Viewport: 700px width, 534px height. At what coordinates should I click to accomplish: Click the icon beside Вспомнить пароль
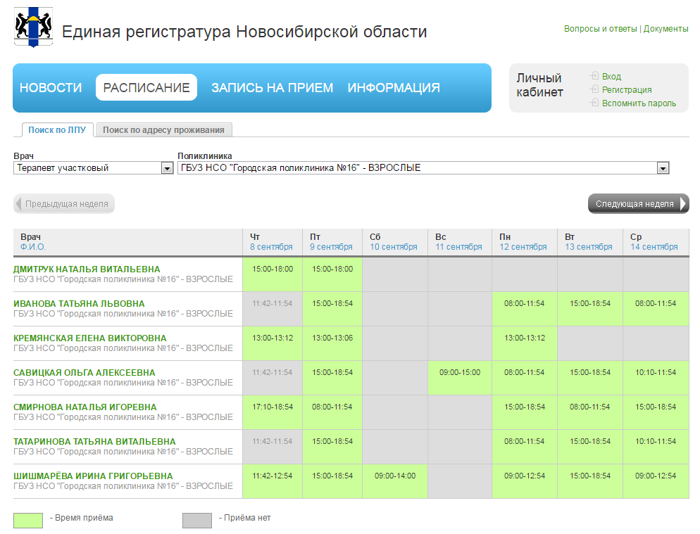(594, 103)
